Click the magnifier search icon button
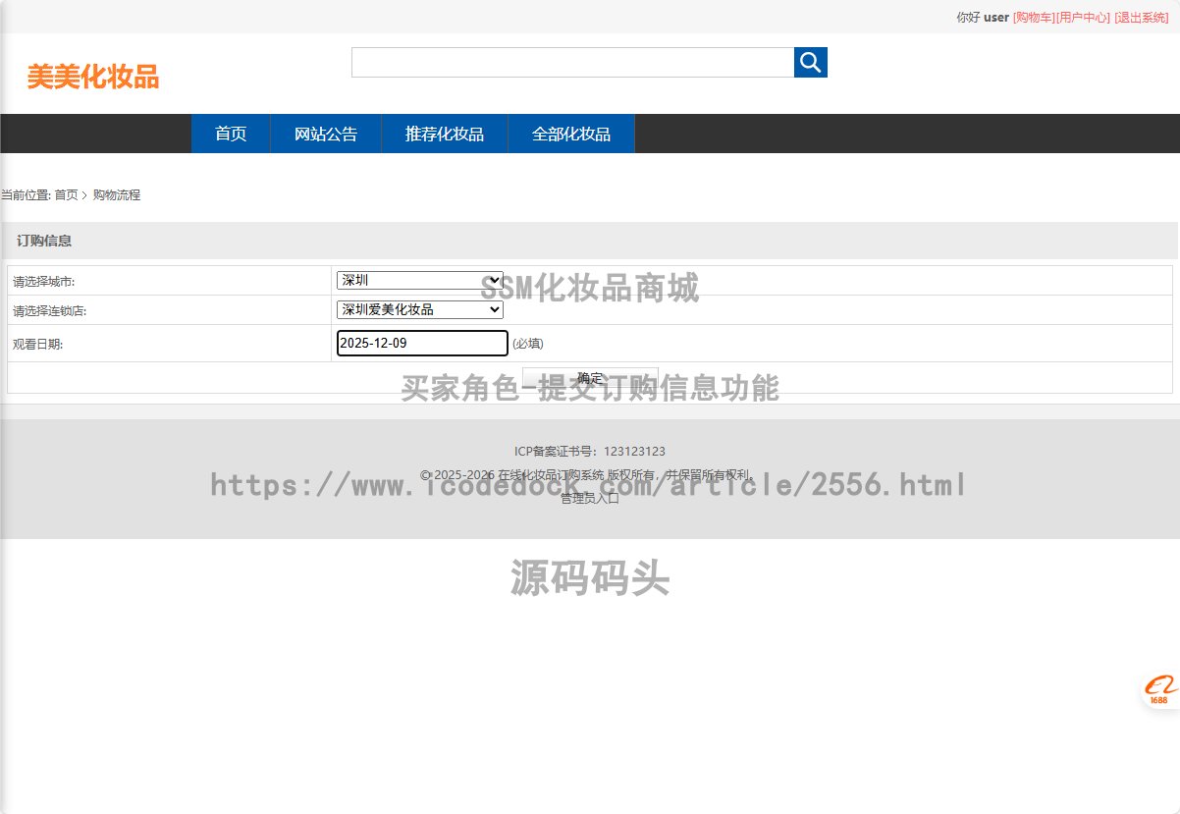Image resolution: width=1180 pixels, height=814 pixels. 810,63
